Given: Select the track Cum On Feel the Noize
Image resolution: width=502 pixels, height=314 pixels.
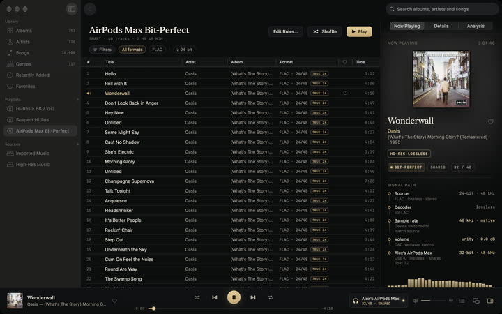Looking at the screenshot, I should pyautogui.click(x=231, y=259).
